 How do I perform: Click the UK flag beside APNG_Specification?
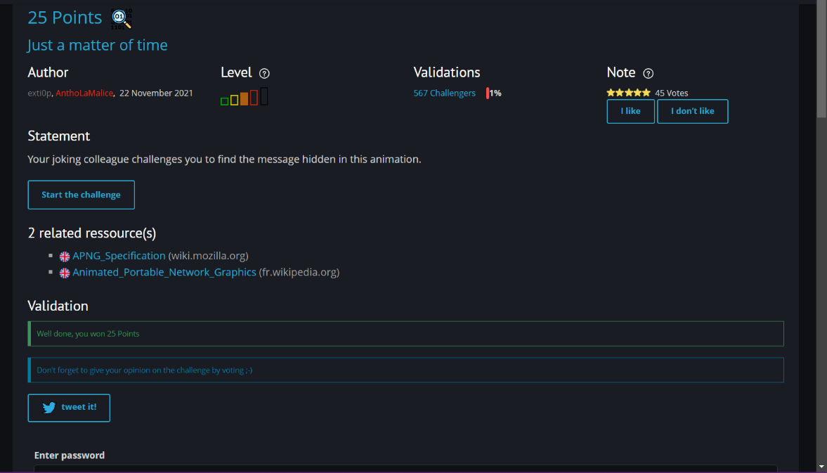point(65,257)
